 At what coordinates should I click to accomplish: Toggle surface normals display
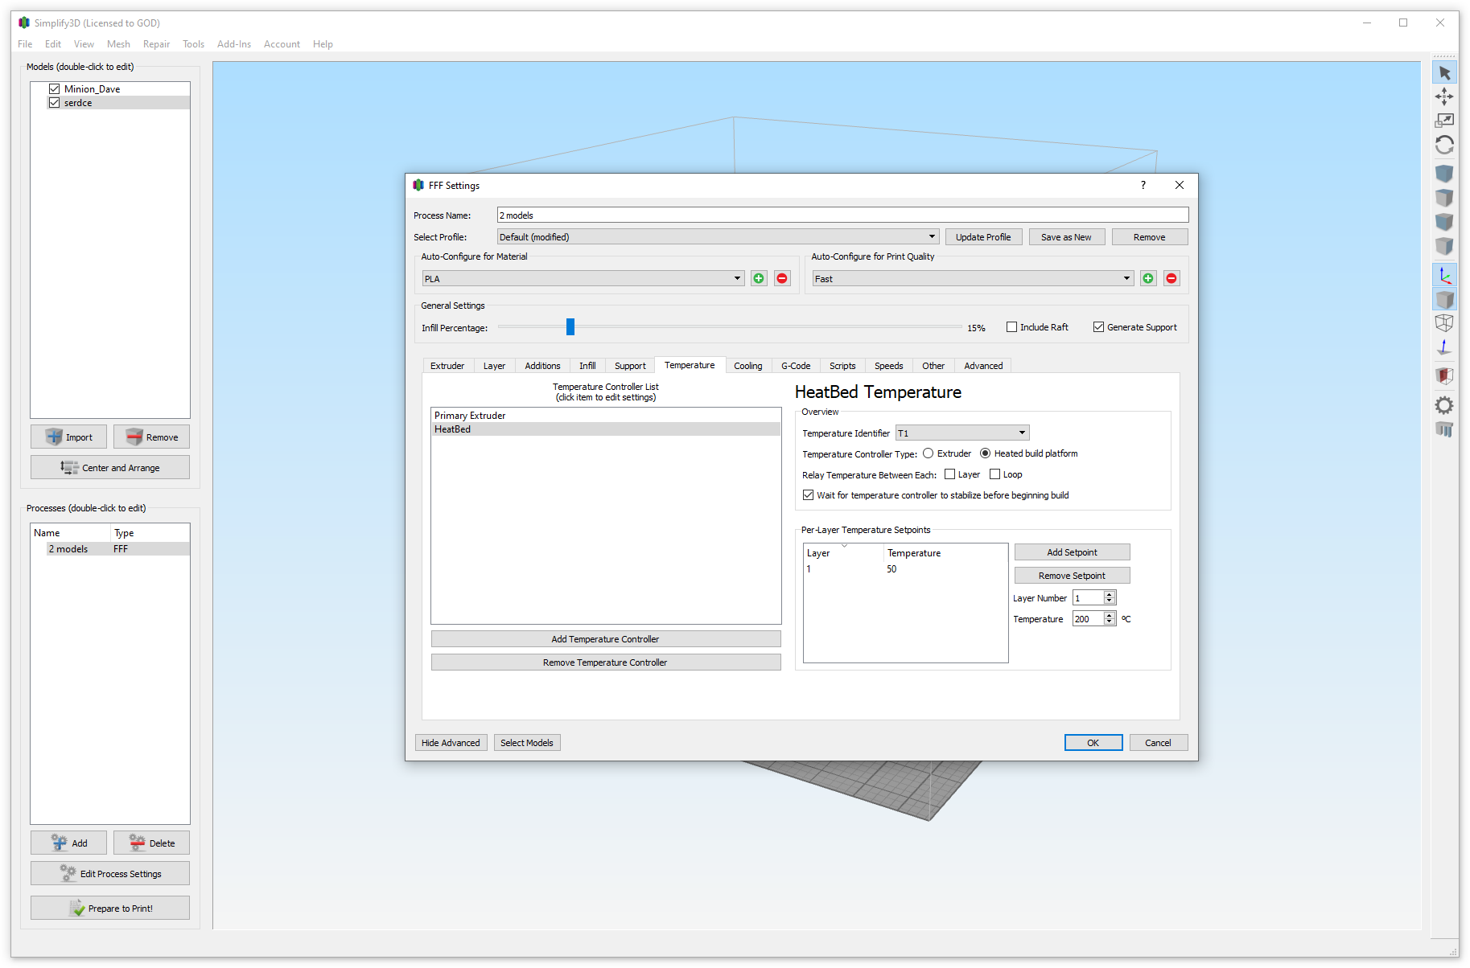click(x=1444, y=347)
